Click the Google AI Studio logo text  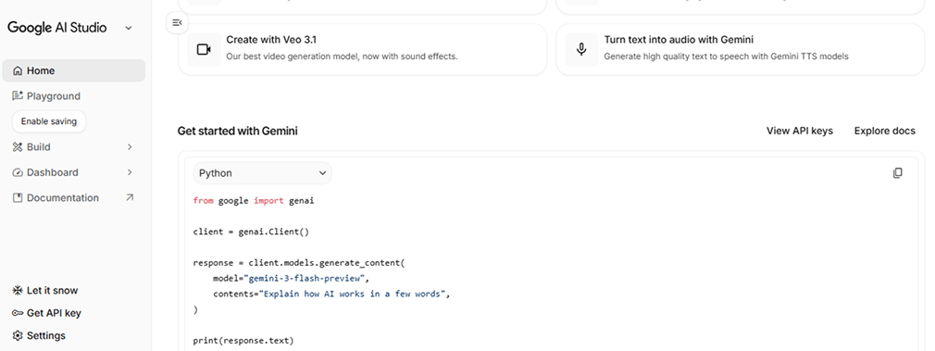coord(57,28)
